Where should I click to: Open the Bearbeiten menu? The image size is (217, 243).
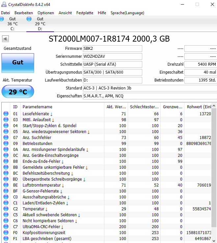coord(24,13)
